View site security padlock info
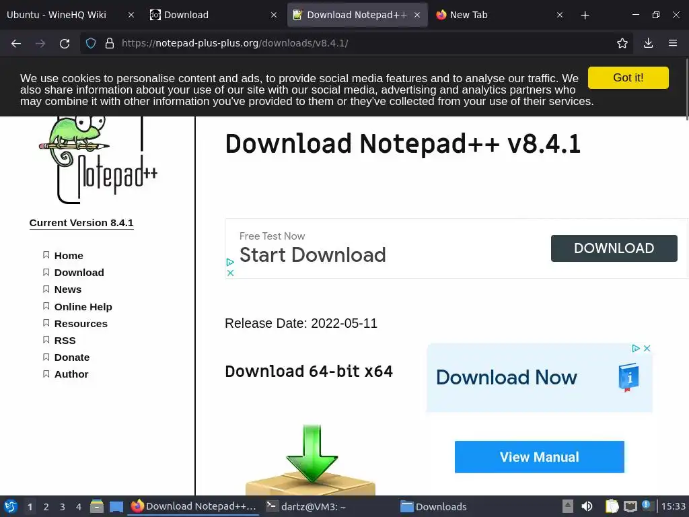The height and width of the screenshot is (517, 689). click(x=110, y=43)
